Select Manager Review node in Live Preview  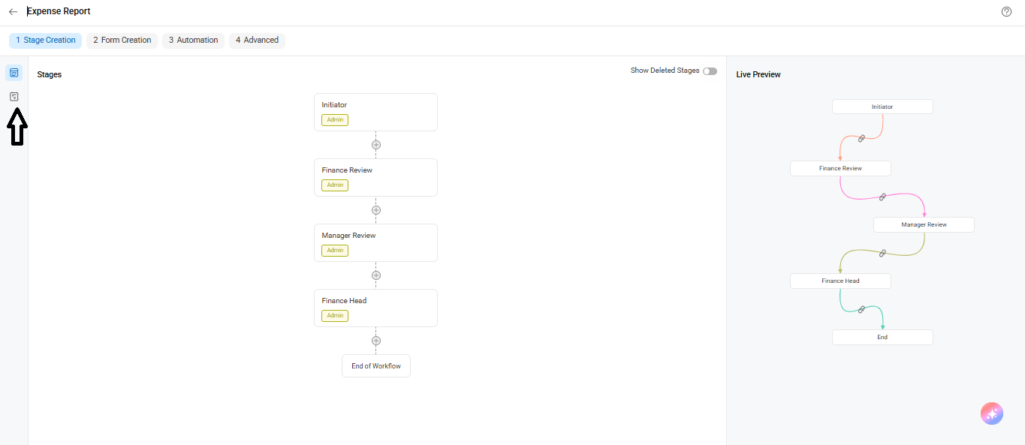click(924, 224)
